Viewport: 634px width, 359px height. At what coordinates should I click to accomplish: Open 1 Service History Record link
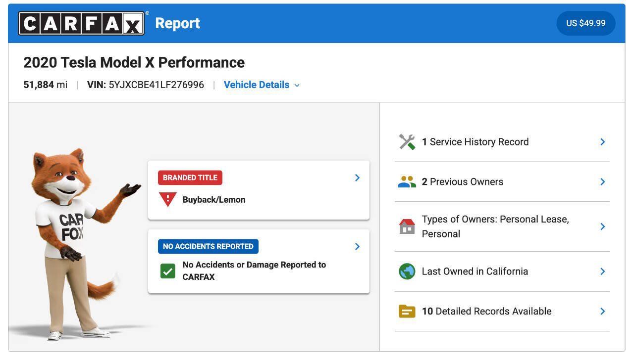[502, 142]
